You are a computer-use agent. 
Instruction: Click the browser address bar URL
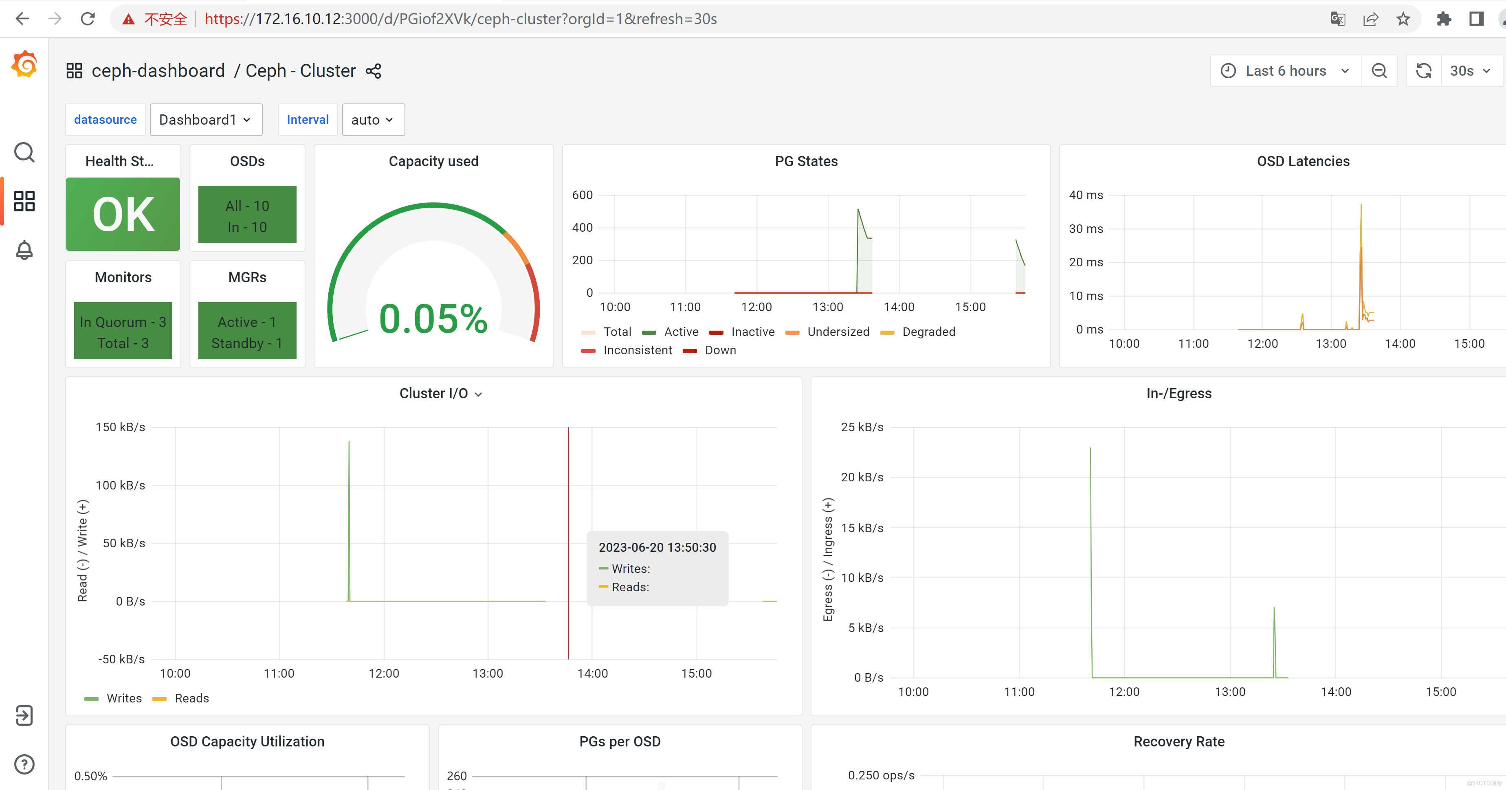(x=461, y=19)
